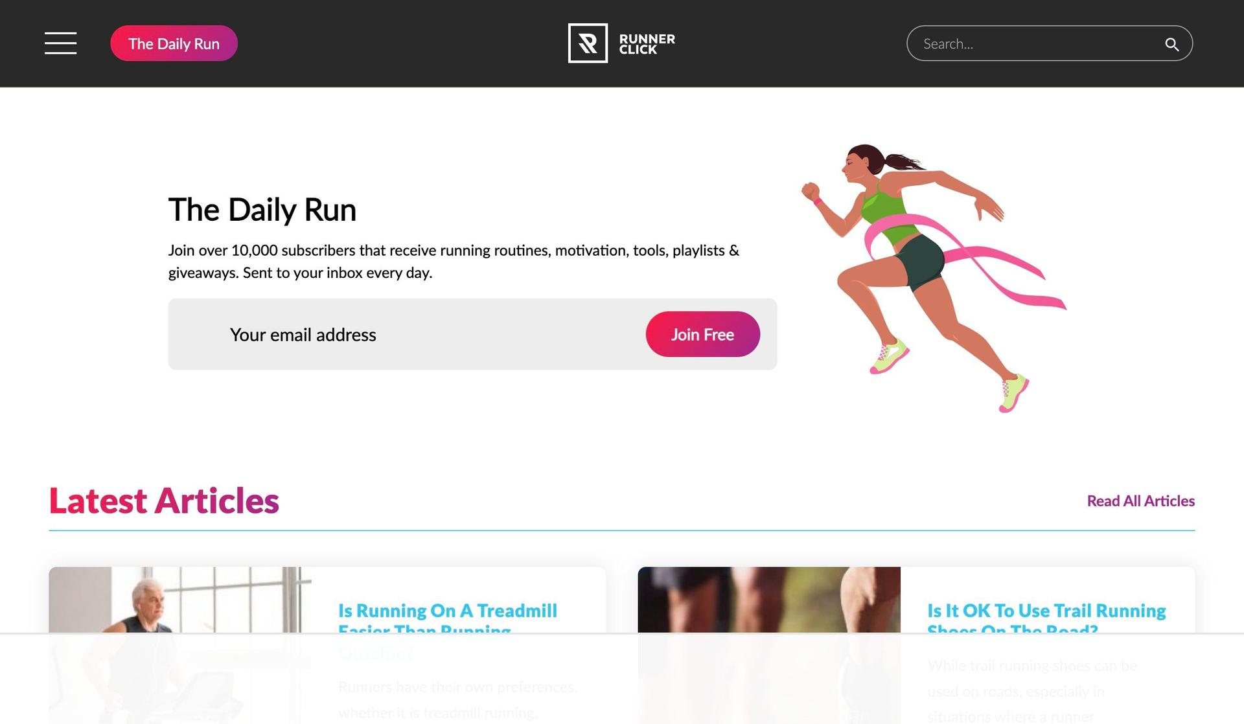
Task: Open the hamburger menu
Action: click(x=60, y=43)
